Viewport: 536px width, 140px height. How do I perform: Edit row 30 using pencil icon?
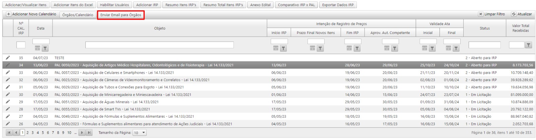[8, 95]
